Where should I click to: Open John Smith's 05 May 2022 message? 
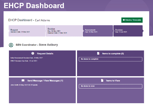(23, 85)
